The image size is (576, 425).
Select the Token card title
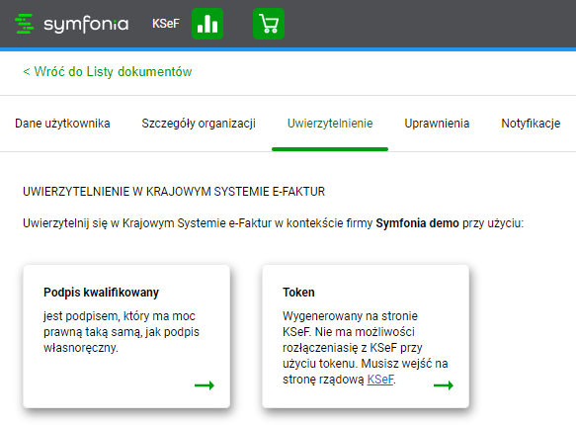(298, 293)
